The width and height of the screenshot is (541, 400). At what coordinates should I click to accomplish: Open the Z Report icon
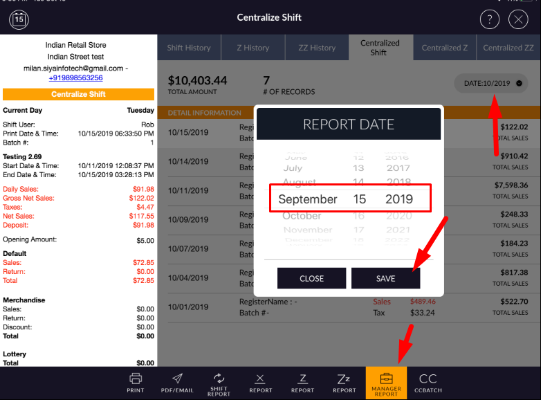coord(302,379)
